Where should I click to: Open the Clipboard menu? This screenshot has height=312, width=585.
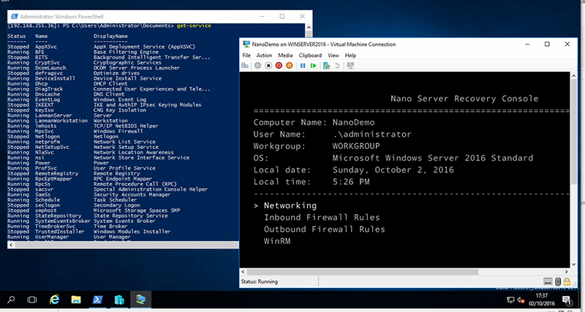(310, 56)
